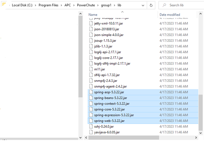Expand the chevron after Local Disk (C:)
The image size is (204, 141).
coord(35,5)
